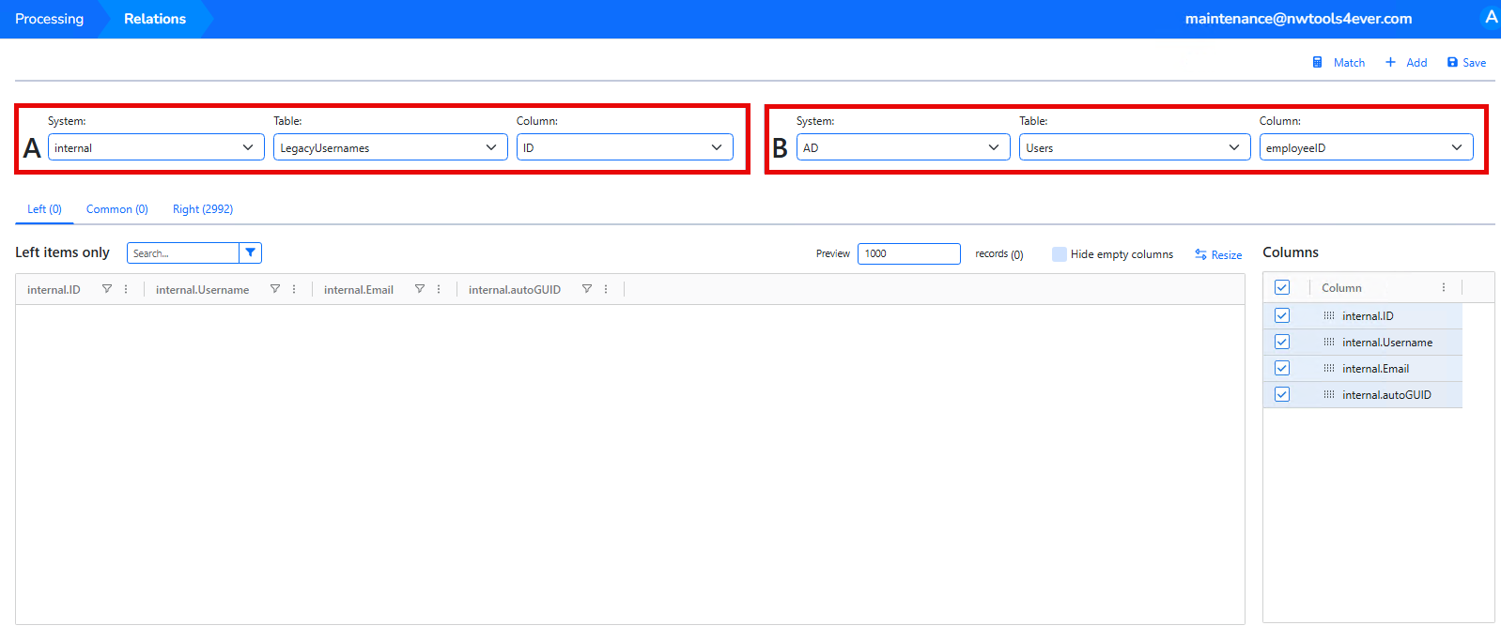Viewport: 1501px width, 641px height.
Task: Click the Column header label in Columns panel
Action: [1341, 288]
